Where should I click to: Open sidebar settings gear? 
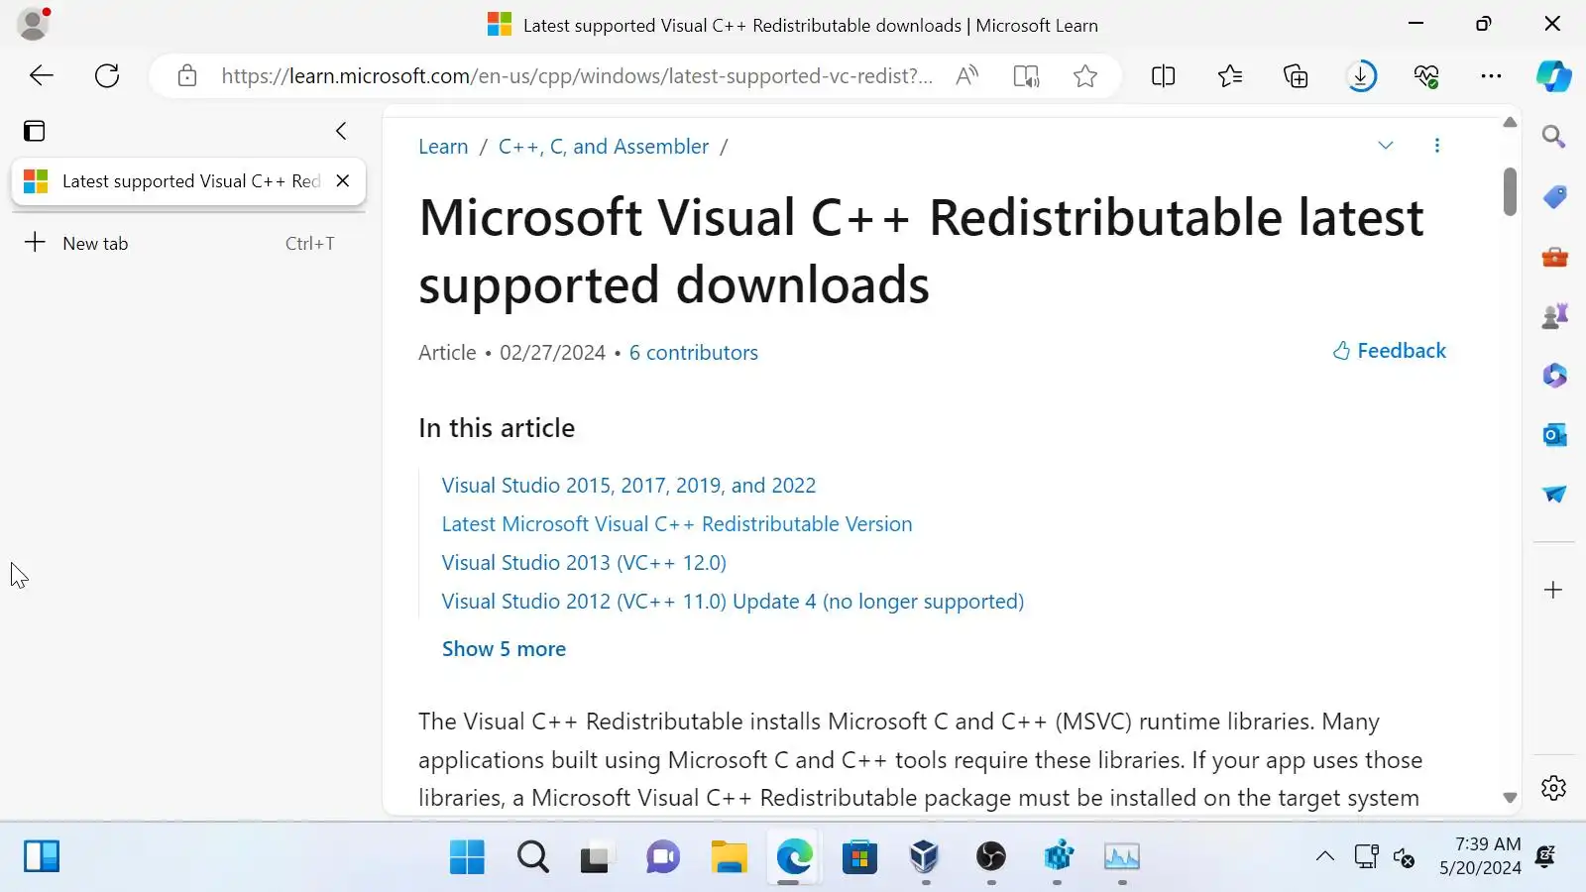click(x=1554, y=788)
